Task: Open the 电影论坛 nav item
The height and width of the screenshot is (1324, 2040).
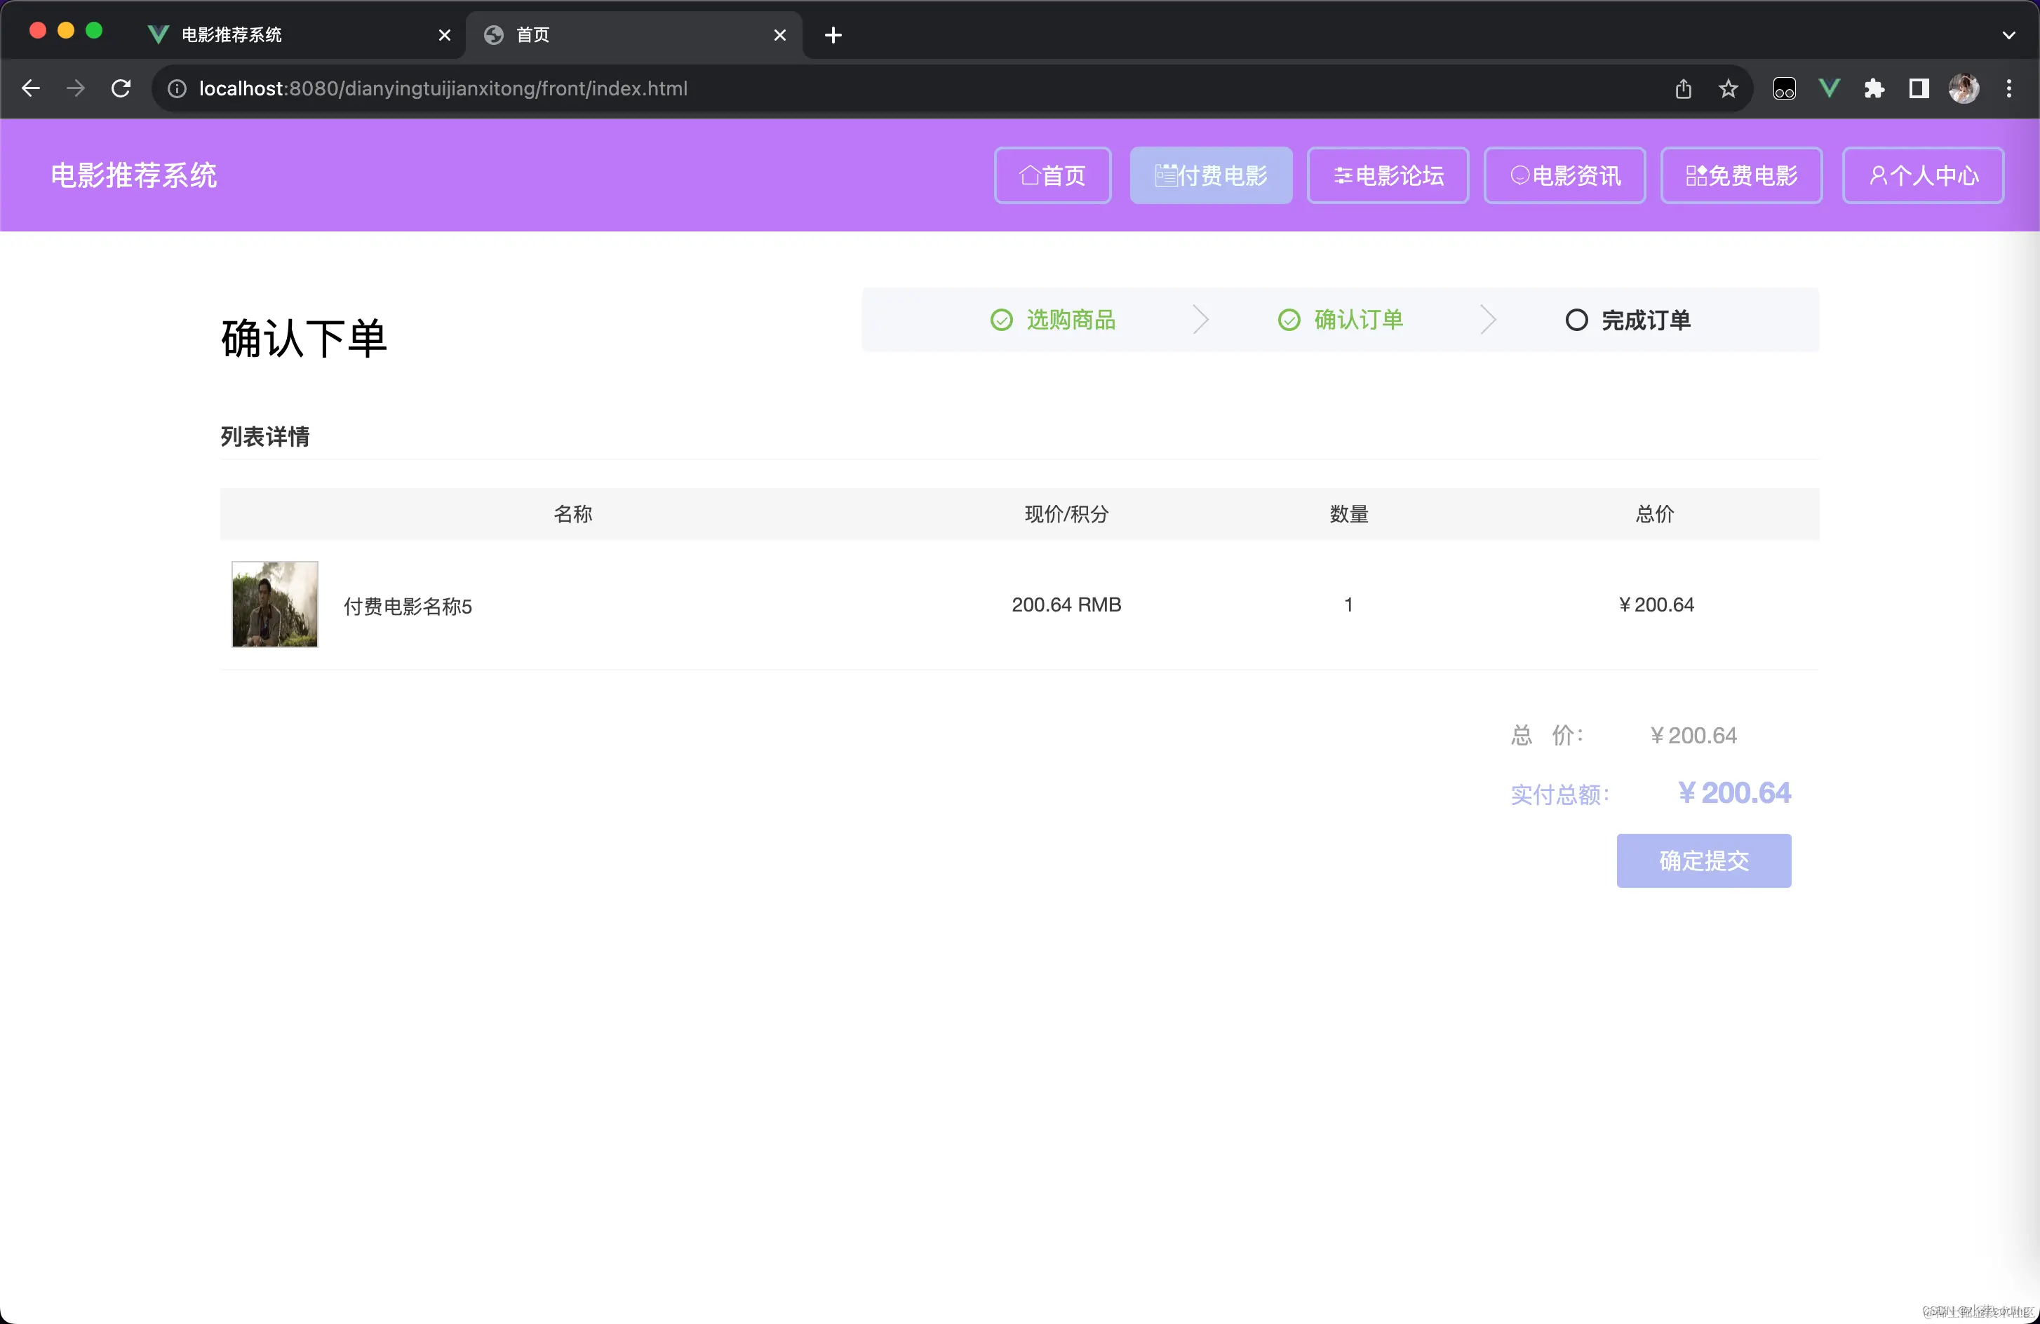Action: click(1387, 176)
